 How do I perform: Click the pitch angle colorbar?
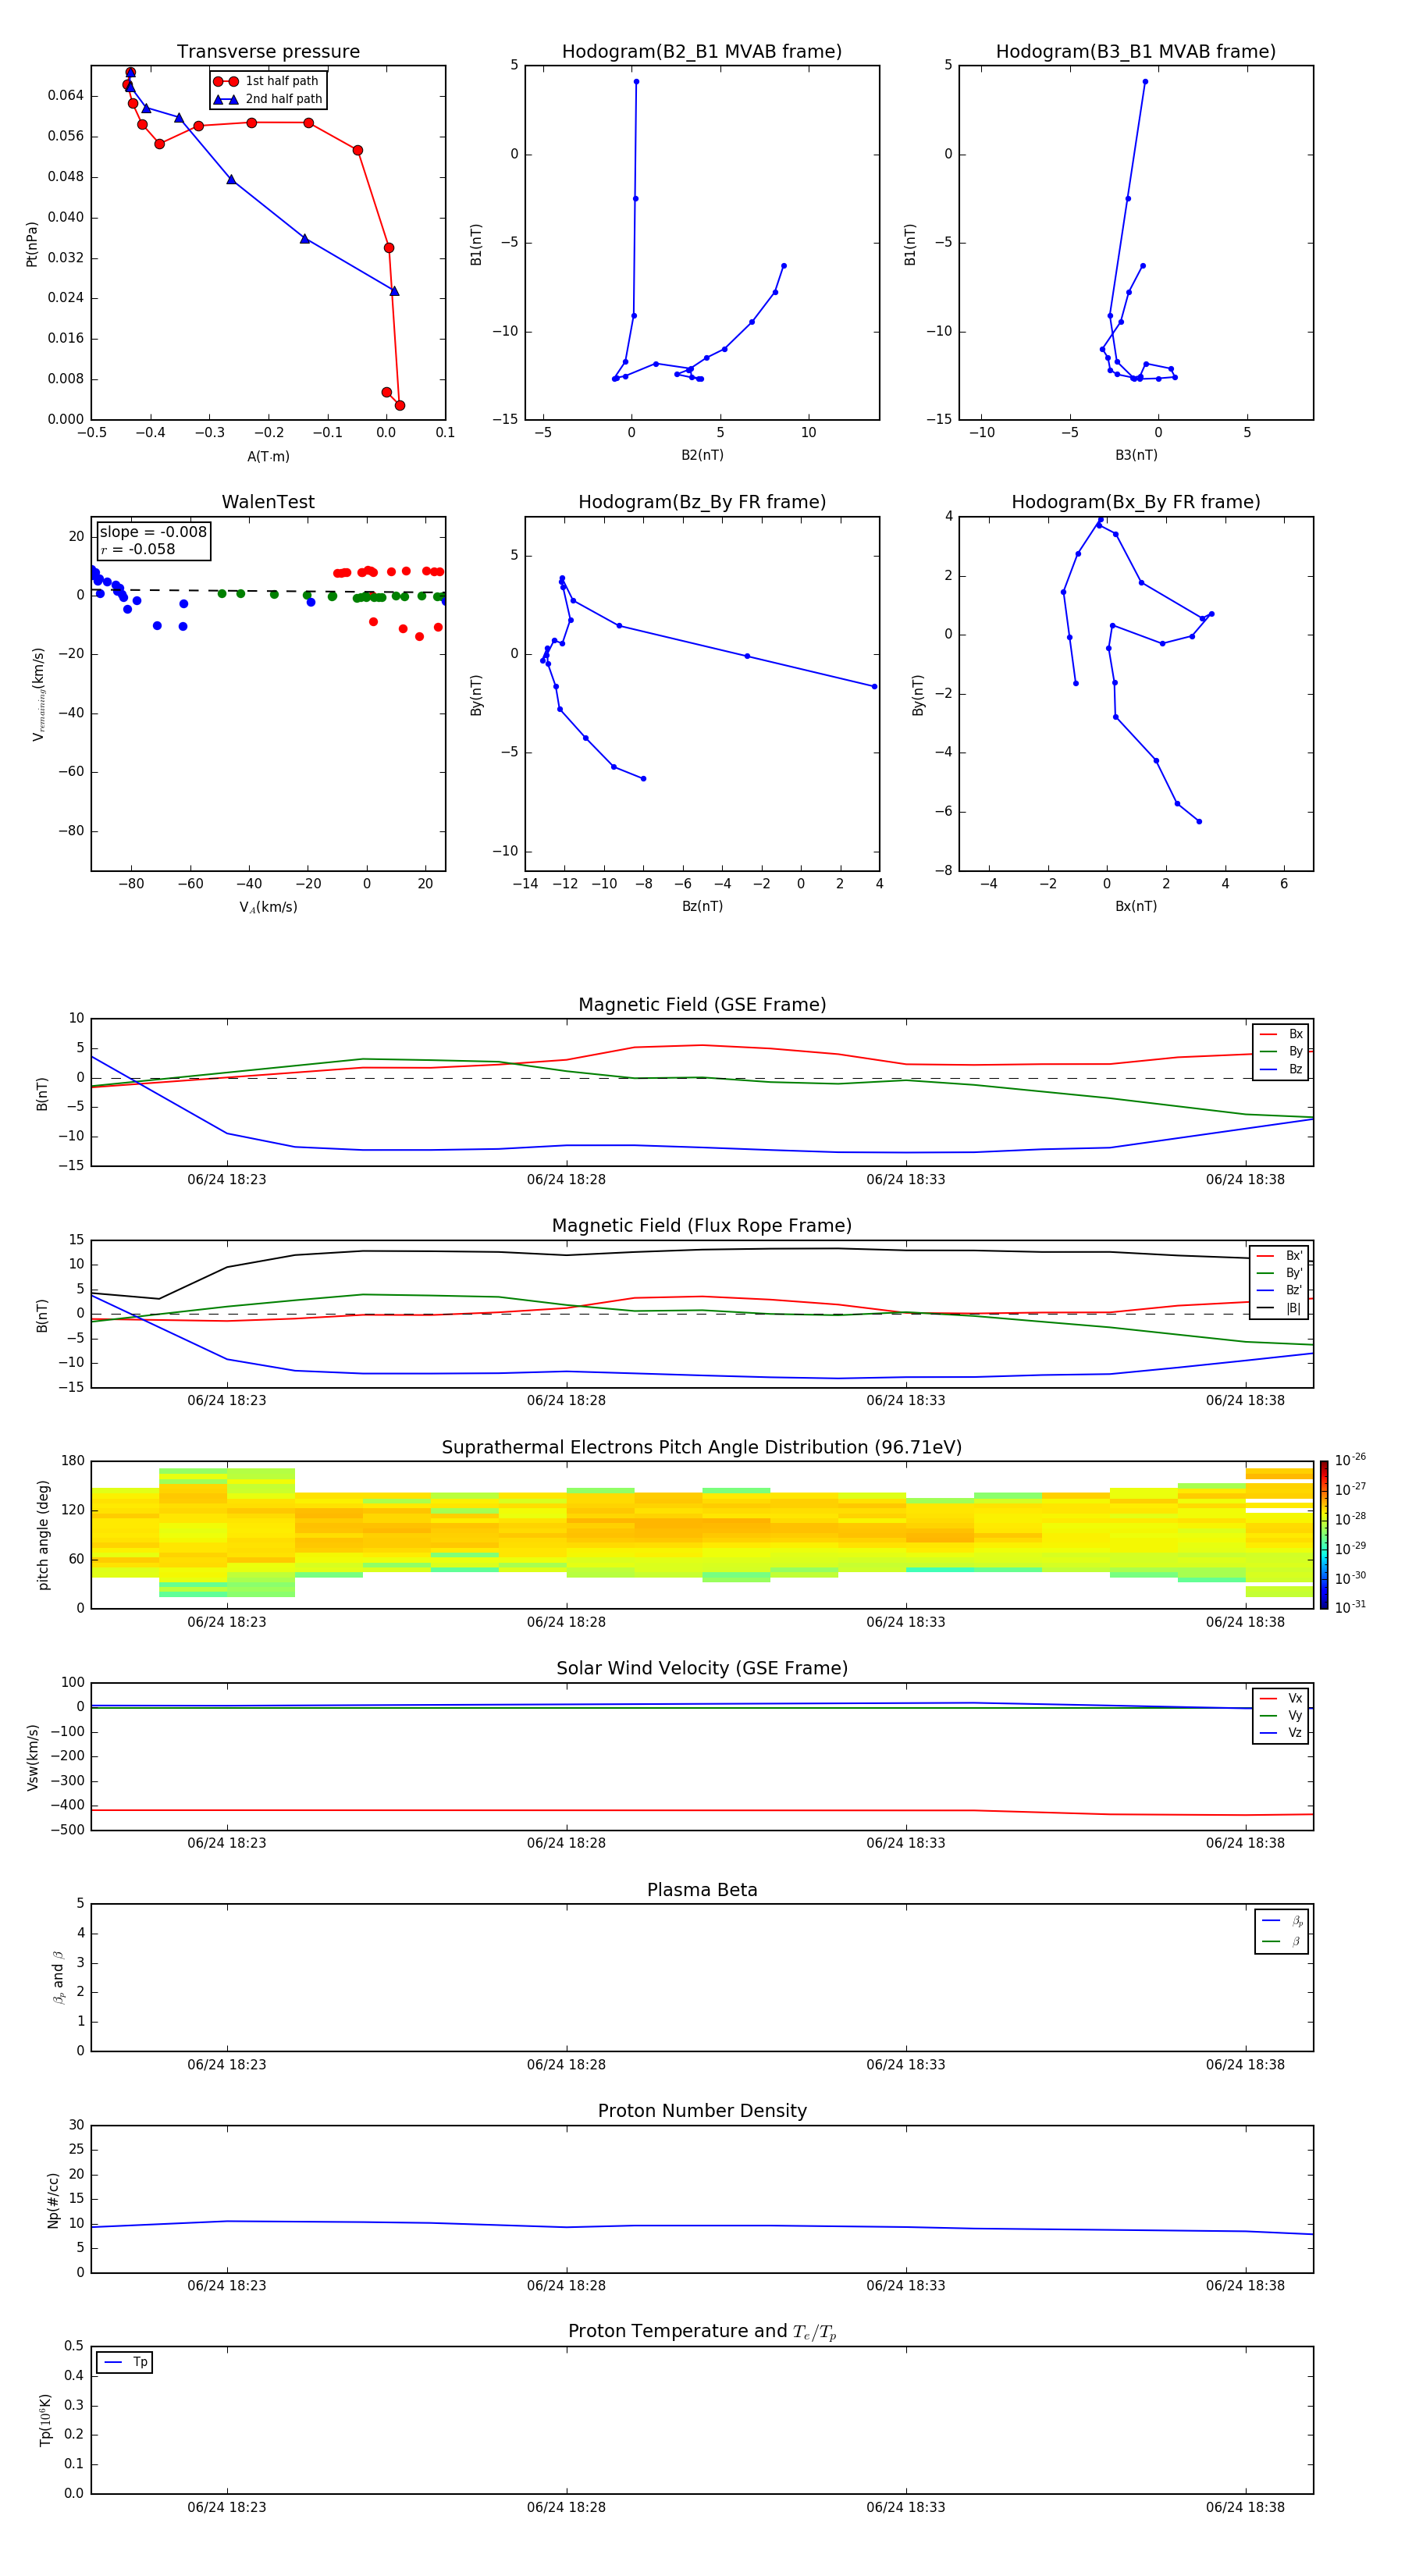tap(1324, 1535)
